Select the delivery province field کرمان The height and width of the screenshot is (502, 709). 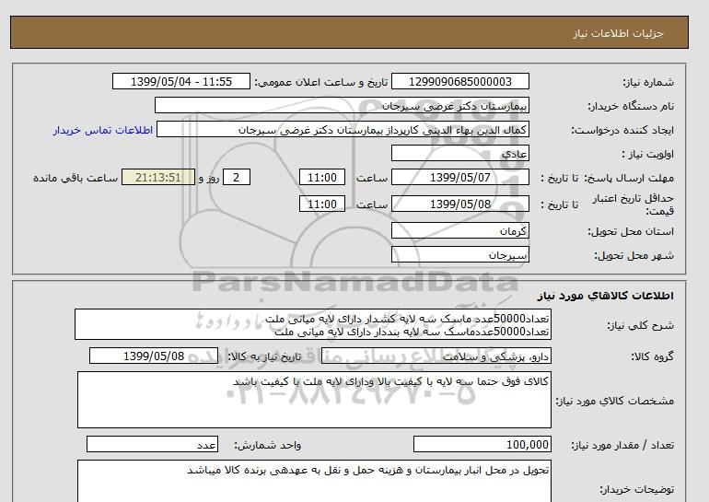[x=459, y=230]
